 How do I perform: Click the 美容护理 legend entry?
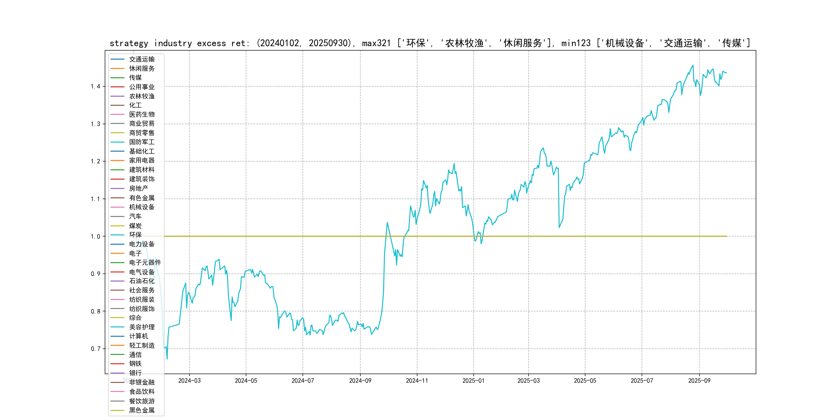click(x=142, y=327)
